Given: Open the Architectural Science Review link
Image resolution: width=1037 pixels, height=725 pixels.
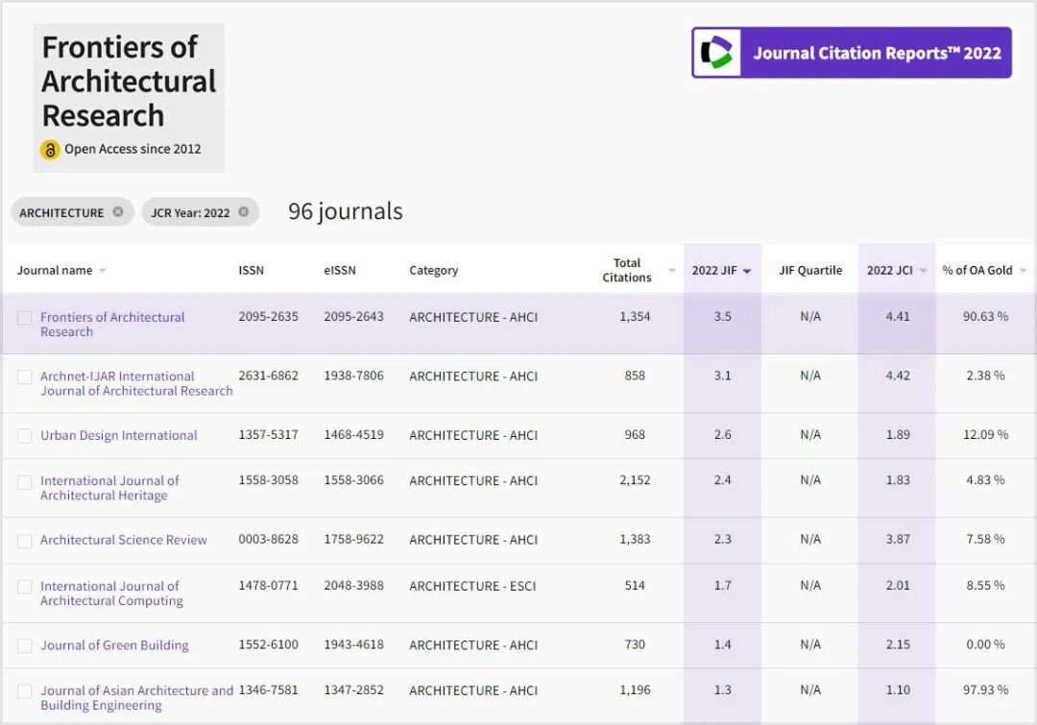Looking at the screenshot, I should (124, 540).
